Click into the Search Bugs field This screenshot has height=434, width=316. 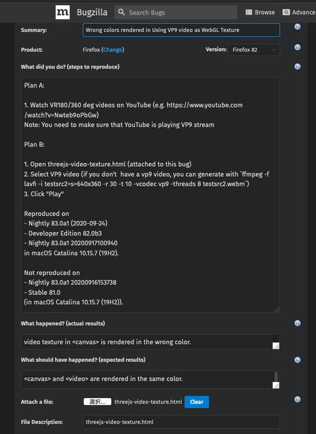click(x=176, y=12)
